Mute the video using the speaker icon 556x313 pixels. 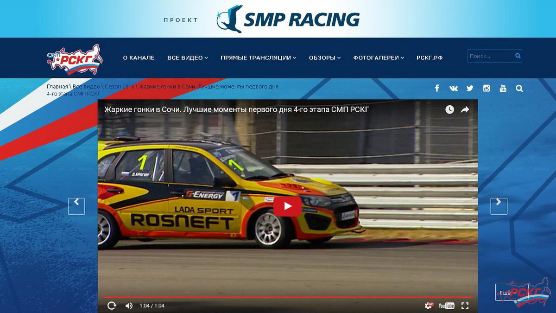pyautogui.click(x=129, y=306)
